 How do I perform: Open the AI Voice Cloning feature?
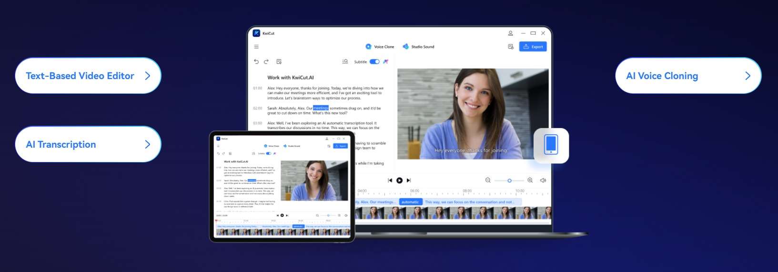click(688, 76)
